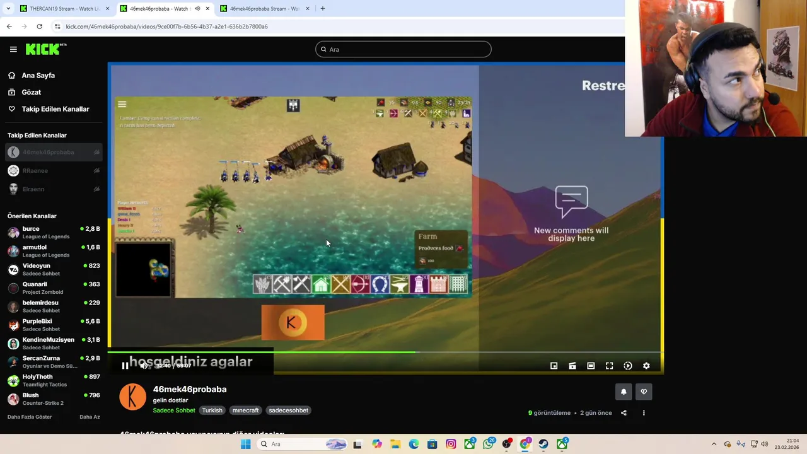The image size is (807, 454).
Task: Open recommended channel Blush
Action: click(x=54, y=399)
